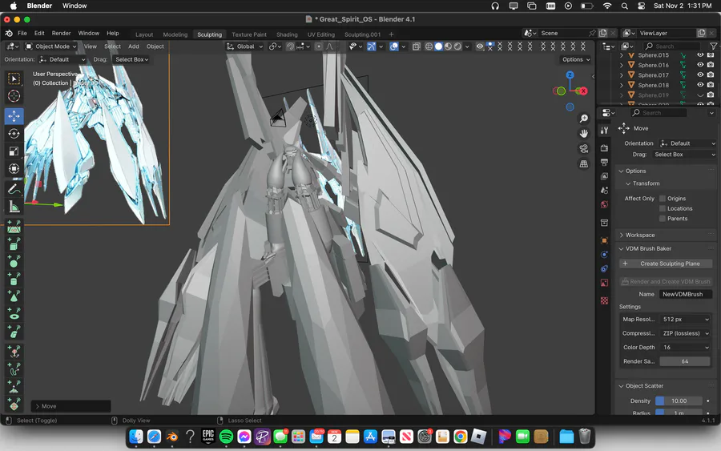Click the blue Z axis gizmo

(x=570, y=75)
